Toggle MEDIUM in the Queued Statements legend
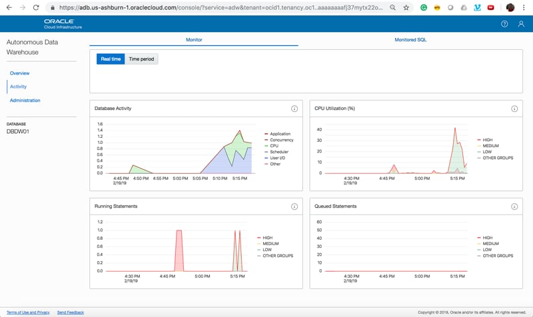Screen dimensions: 533x317 [x=488, y=244]
